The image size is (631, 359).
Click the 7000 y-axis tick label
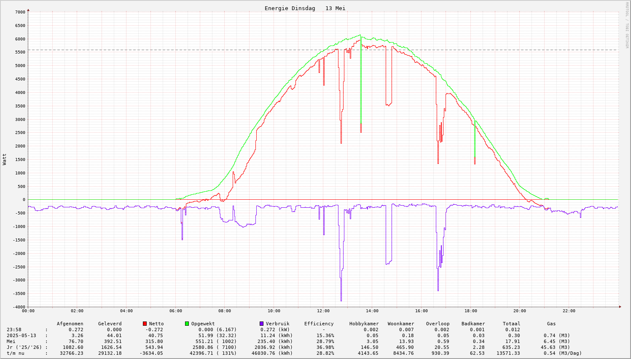(20, 12)
